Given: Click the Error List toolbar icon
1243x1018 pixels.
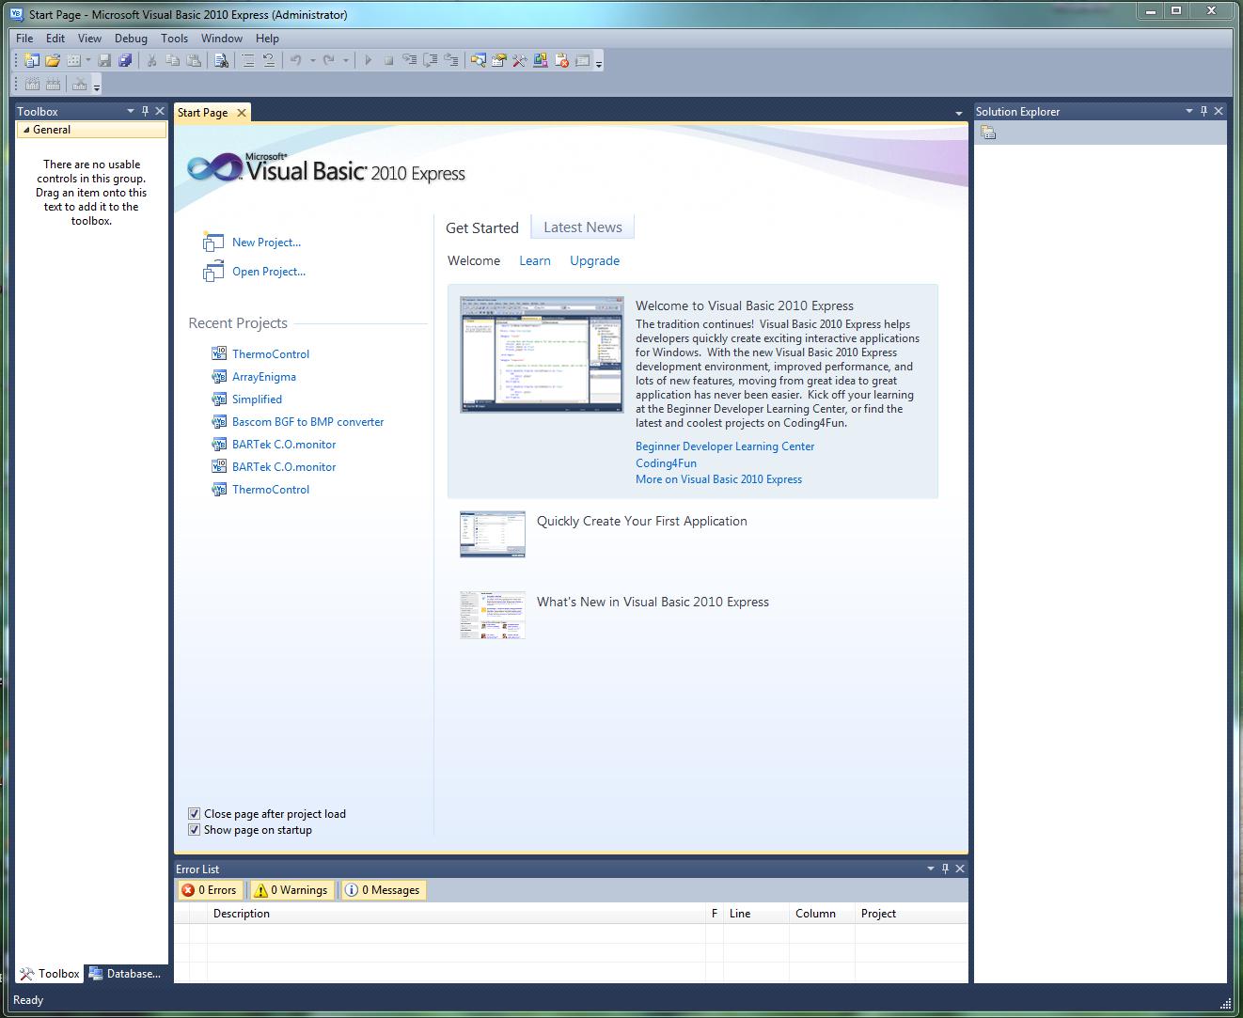Looking at the screenshot, I should tap(561, 60).
